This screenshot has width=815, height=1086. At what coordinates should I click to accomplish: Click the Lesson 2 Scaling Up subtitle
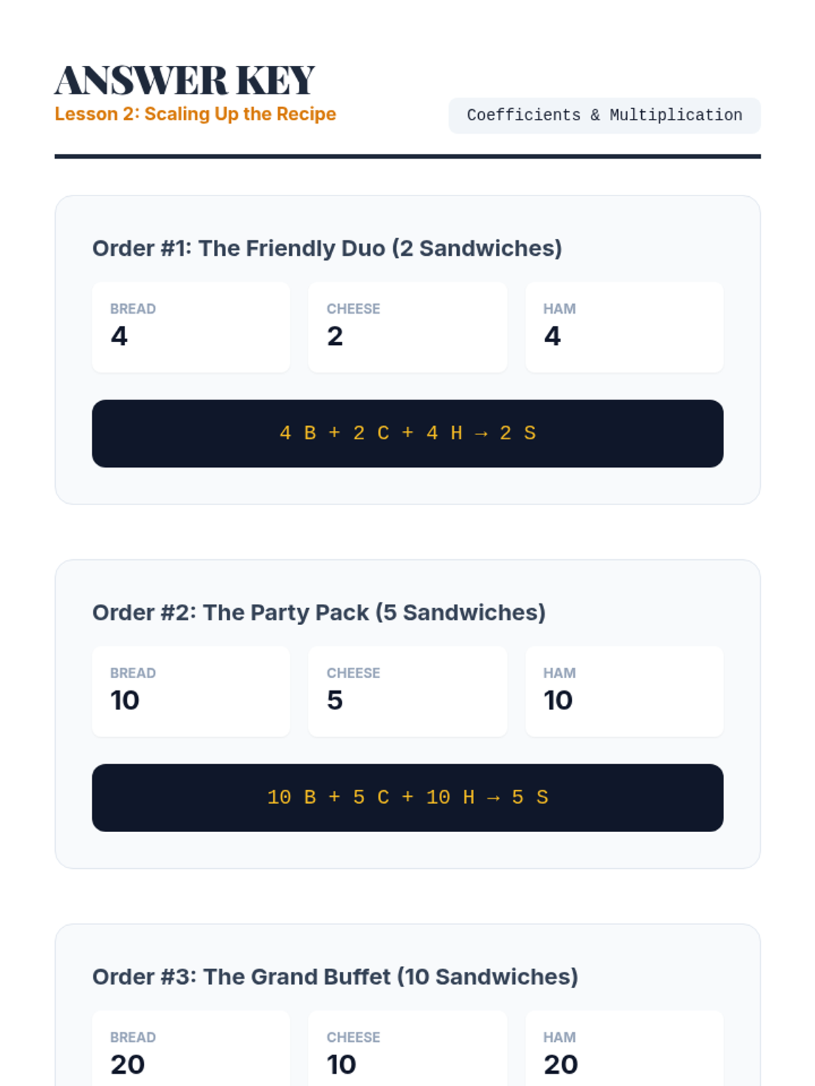click(x=196, y=114)
